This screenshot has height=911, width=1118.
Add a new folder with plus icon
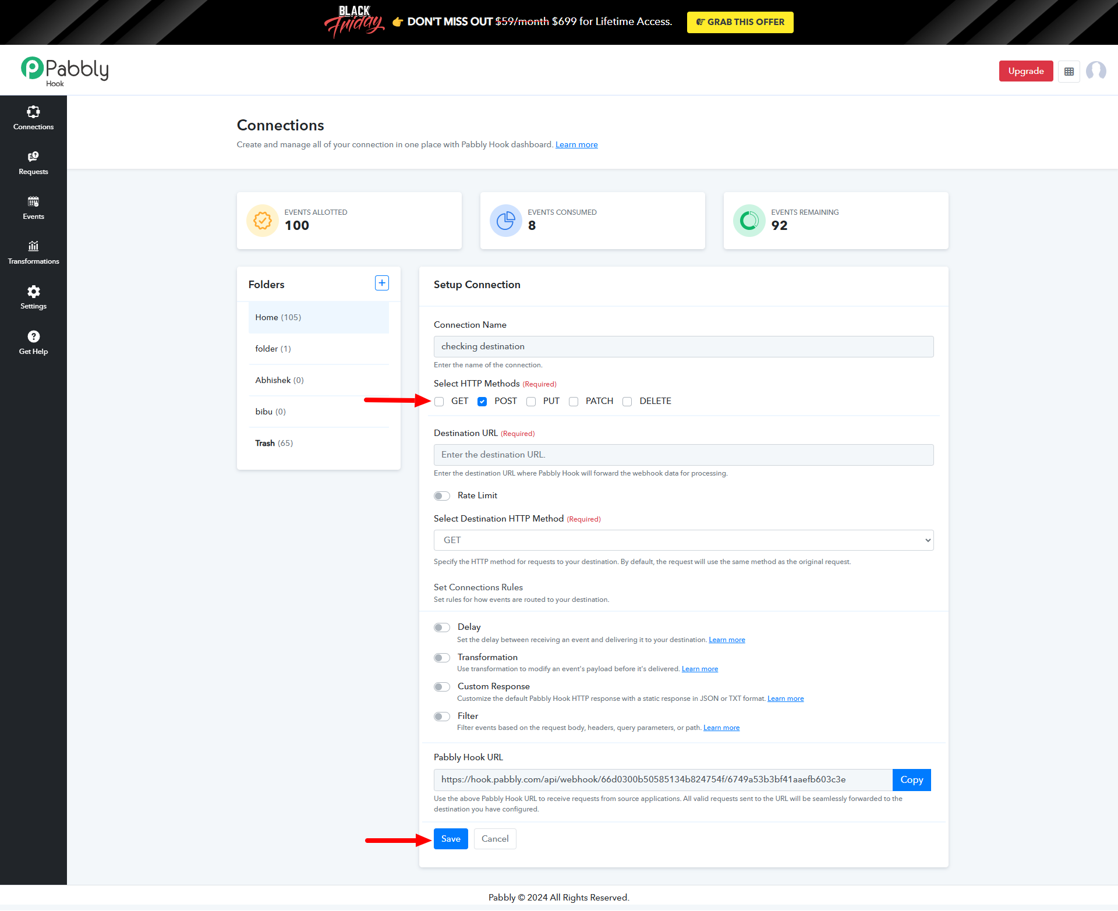coord(382,283)
